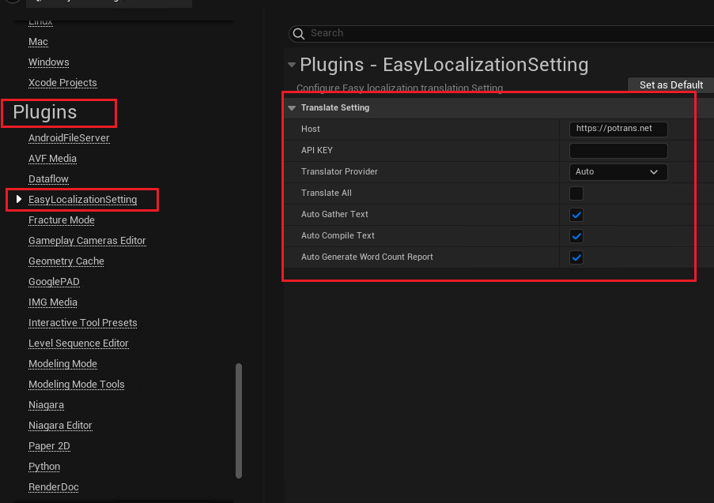Click the Plugins category heading
This screenshot has height=503, width=714.
click(44, 112)
